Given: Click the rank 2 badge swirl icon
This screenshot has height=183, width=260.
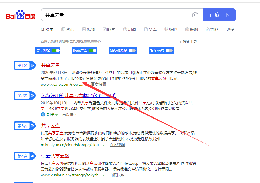Looking at the screenshot, I should coord(32,96).
